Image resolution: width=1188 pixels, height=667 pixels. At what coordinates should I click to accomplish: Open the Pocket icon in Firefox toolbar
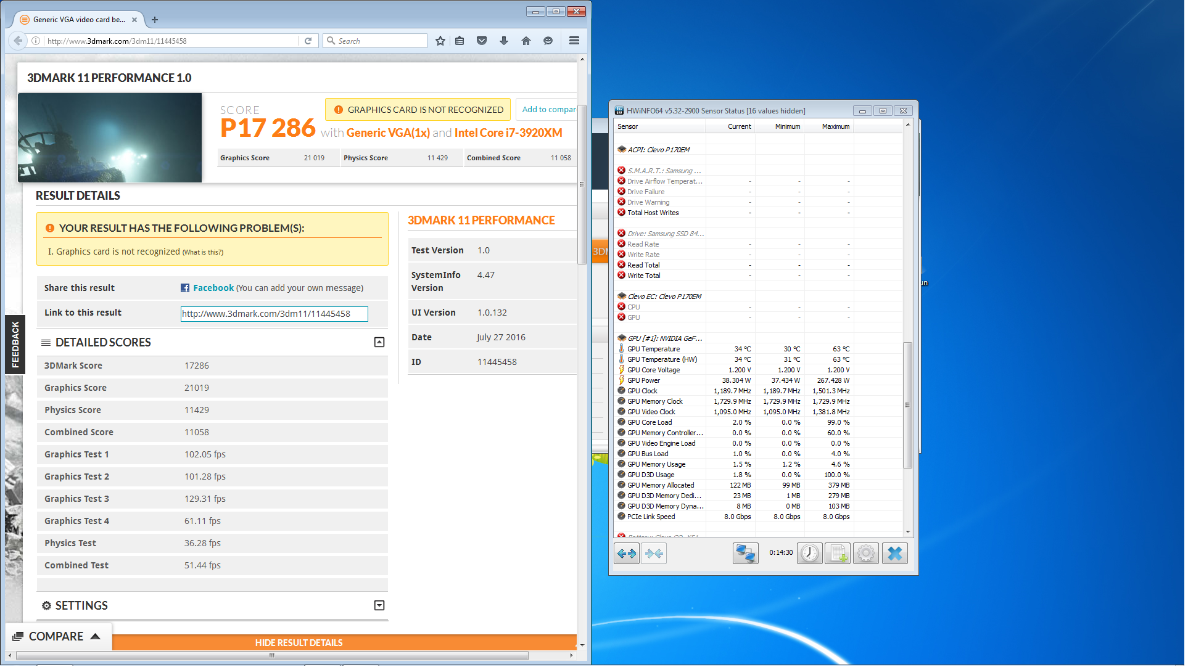coord(483,41)
